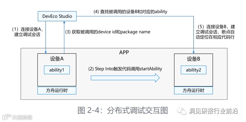
Task: Click the 方舟运行时 box under 设备A
Action: [x=57, y=90]
